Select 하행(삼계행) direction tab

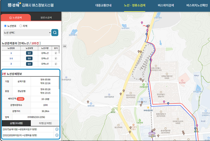point(45,123)
